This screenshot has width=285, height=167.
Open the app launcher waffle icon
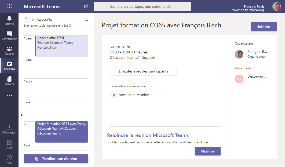coord(9,6)
